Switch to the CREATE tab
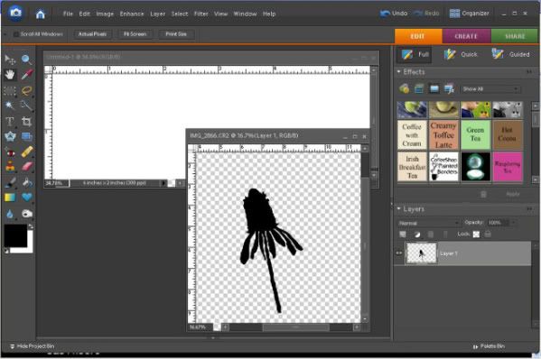This screenshot has width=541, height=359. pos(466,36)
